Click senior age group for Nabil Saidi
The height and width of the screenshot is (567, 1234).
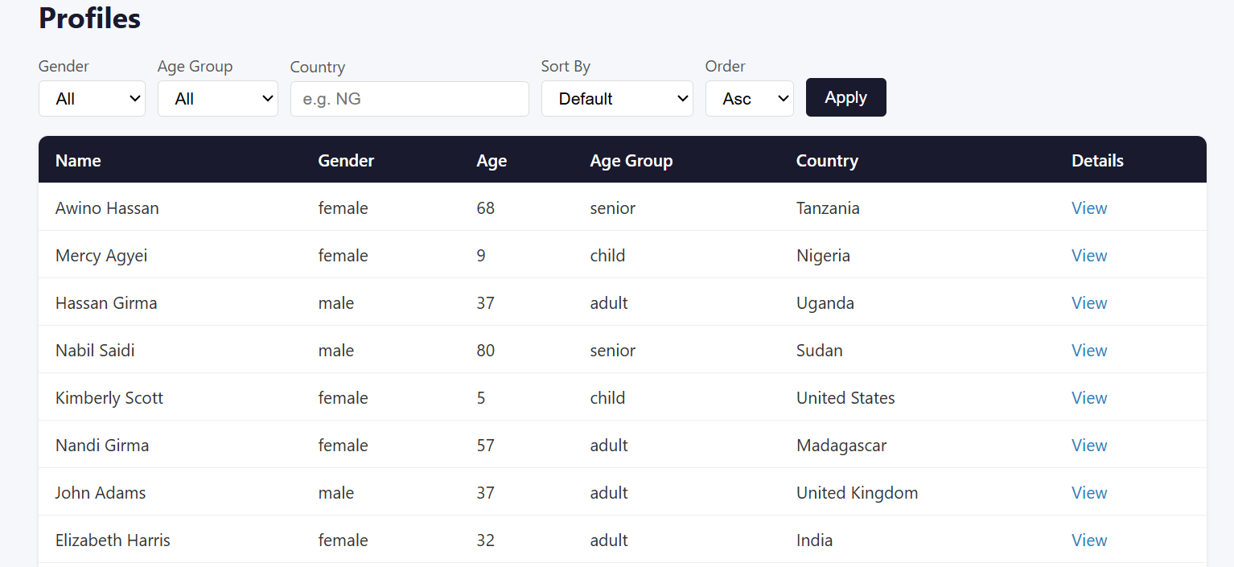(612, 351)
